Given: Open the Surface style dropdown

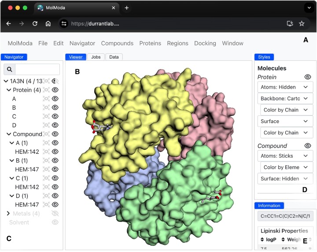Looking at the screenshot, I should coord(285,121).
